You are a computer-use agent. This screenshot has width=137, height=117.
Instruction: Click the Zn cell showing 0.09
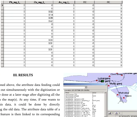39,18
